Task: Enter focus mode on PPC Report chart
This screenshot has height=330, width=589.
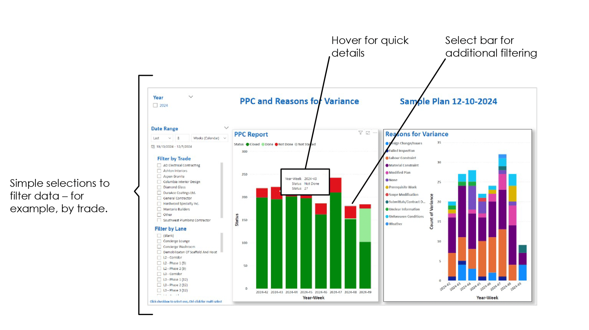Action: click(368, 133)
